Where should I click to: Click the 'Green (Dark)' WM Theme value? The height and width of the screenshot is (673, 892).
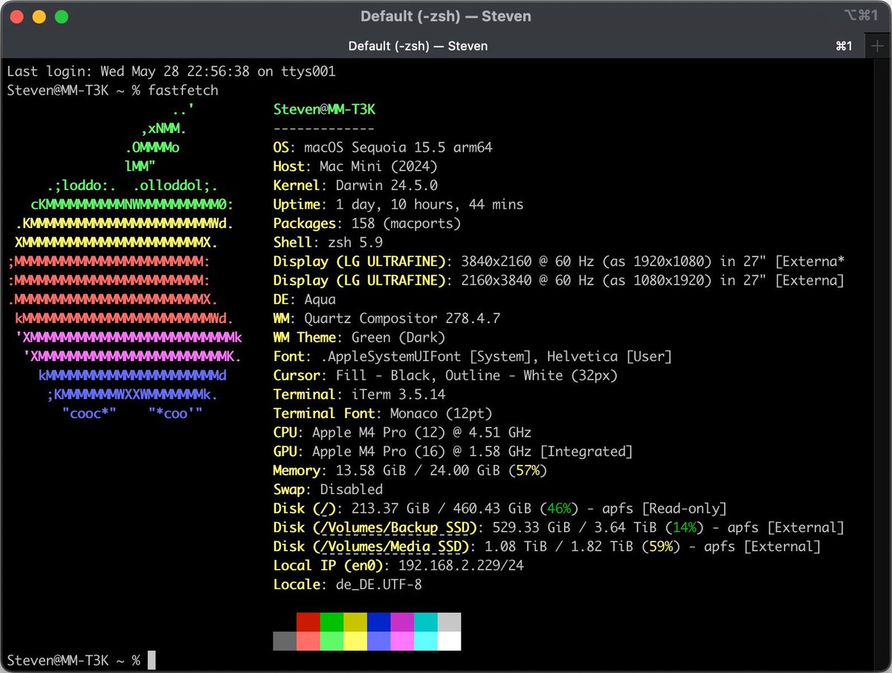click(x=398, y=337)
